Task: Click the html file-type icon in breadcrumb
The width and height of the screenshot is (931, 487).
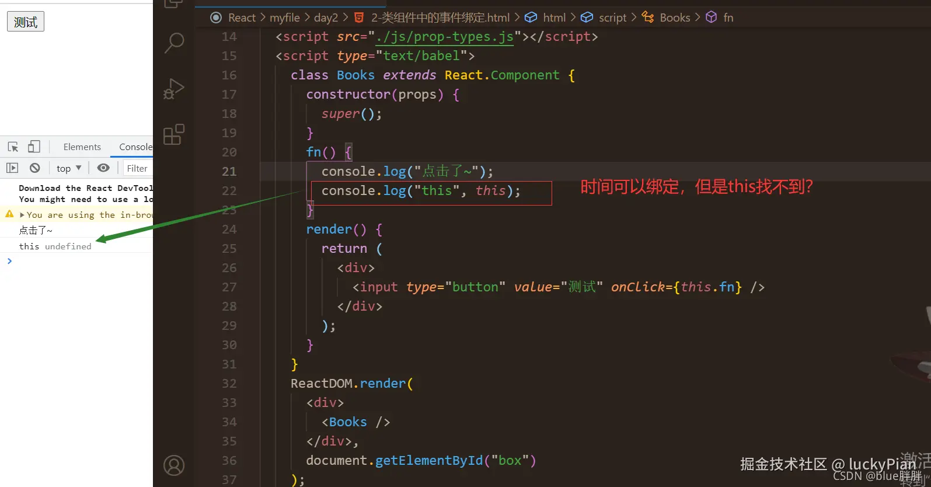Action: tap(359, 18)
